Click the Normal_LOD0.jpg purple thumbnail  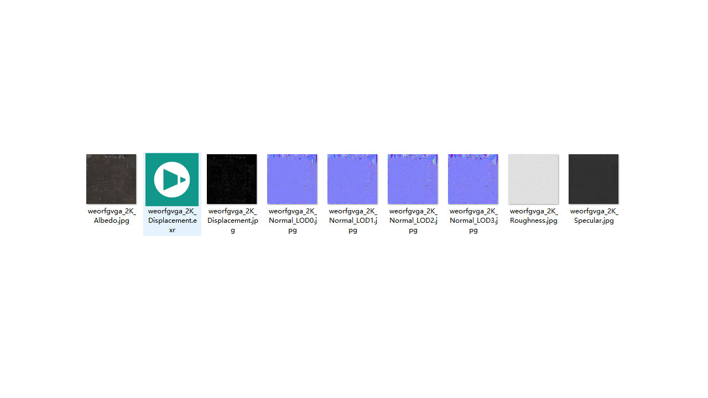tap(292, 179)
